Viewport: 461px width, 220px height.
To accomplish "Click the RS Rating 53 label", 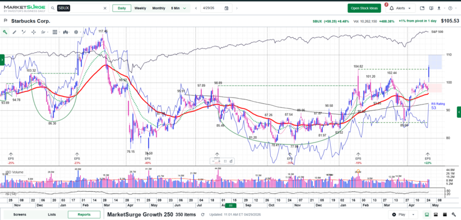I will (x=438, y=106).
